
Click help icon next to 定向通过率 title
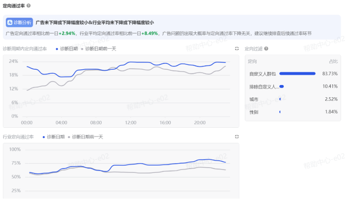click(29, 6)
